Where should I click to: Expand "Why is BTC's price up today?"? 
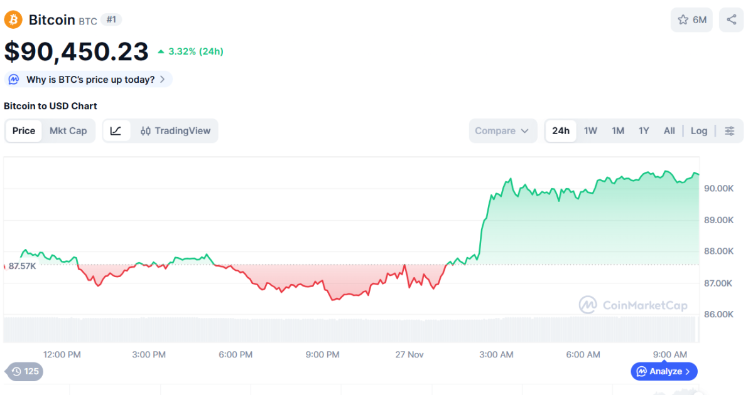point(90,80)
